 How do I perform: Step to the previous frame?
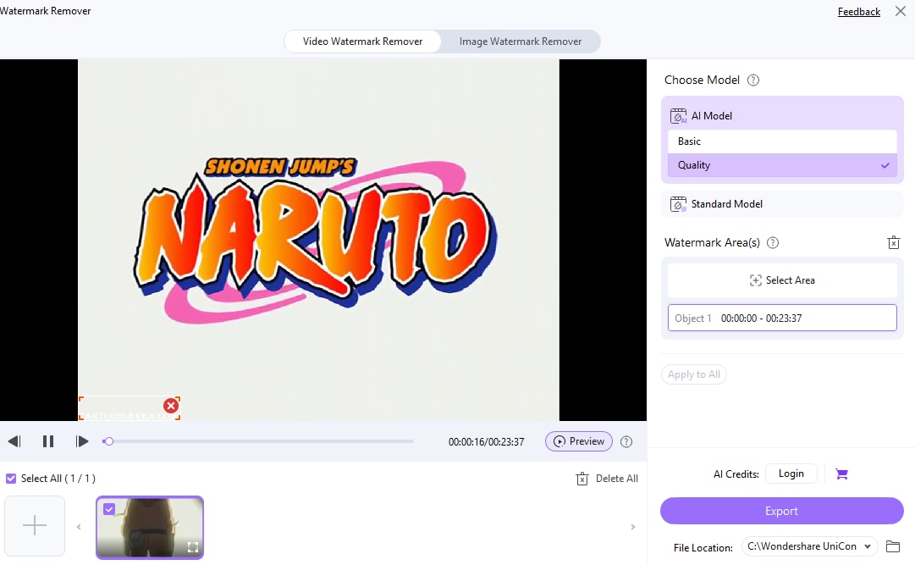pos(14,441)
